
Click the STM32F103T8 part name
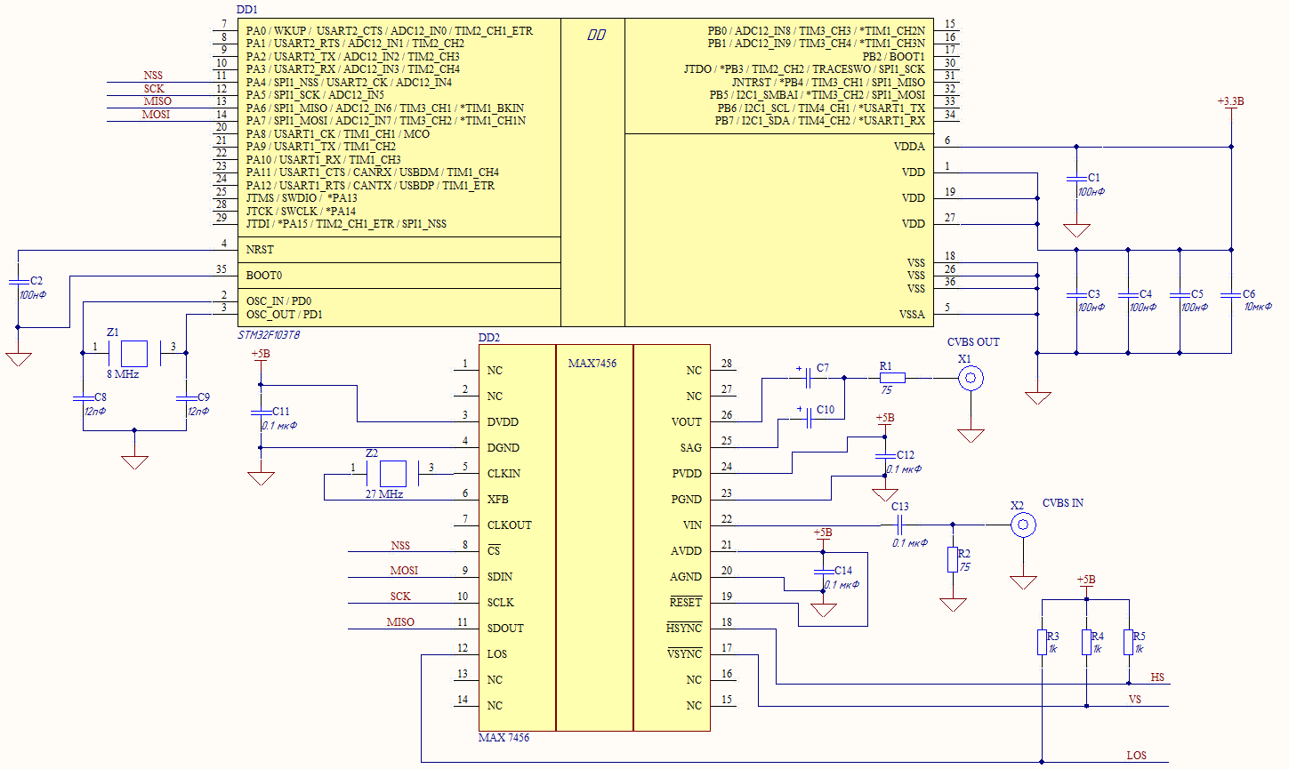tap(269, 335)
